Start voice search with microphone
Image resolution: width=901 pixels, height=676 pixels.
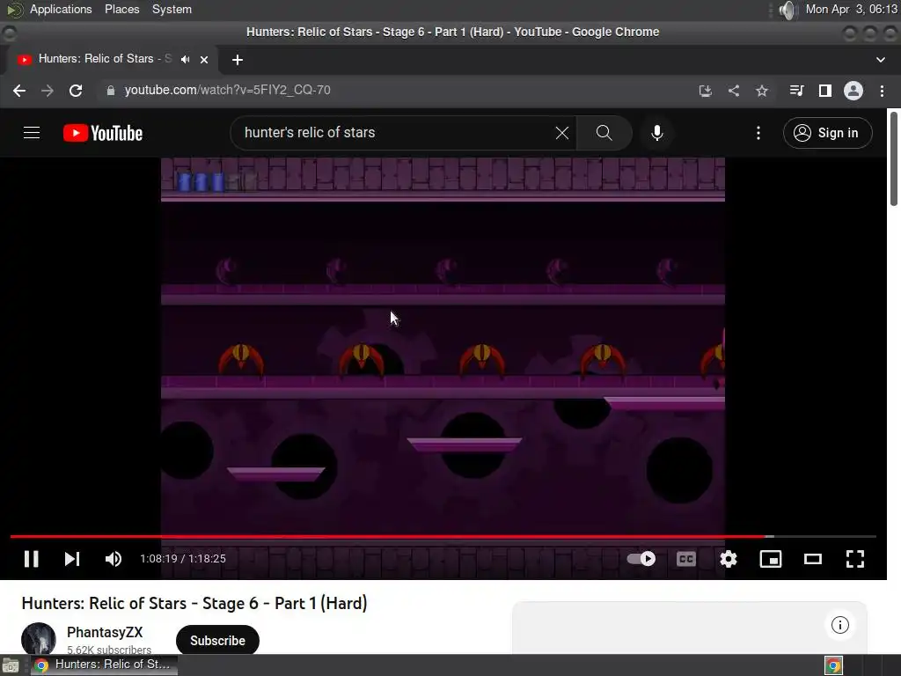(x=657, y=133)
